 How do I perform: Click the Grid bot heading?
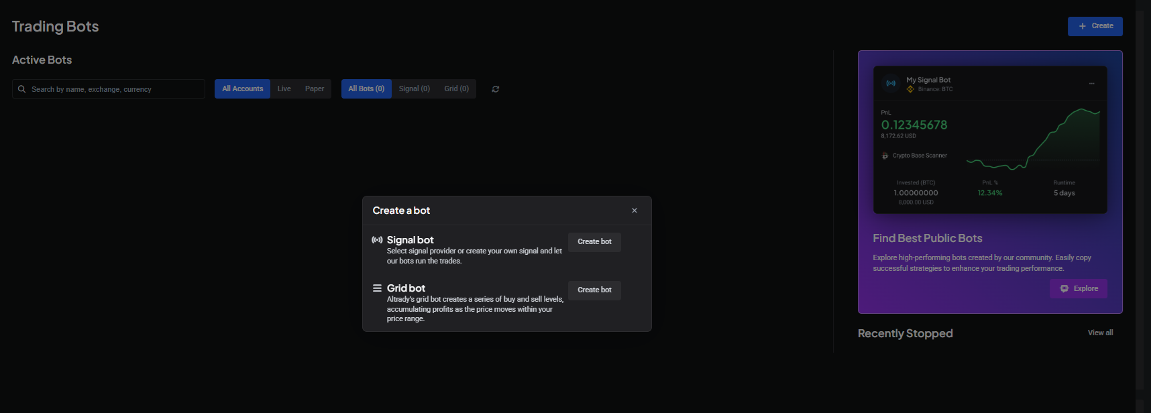point(406,288)
